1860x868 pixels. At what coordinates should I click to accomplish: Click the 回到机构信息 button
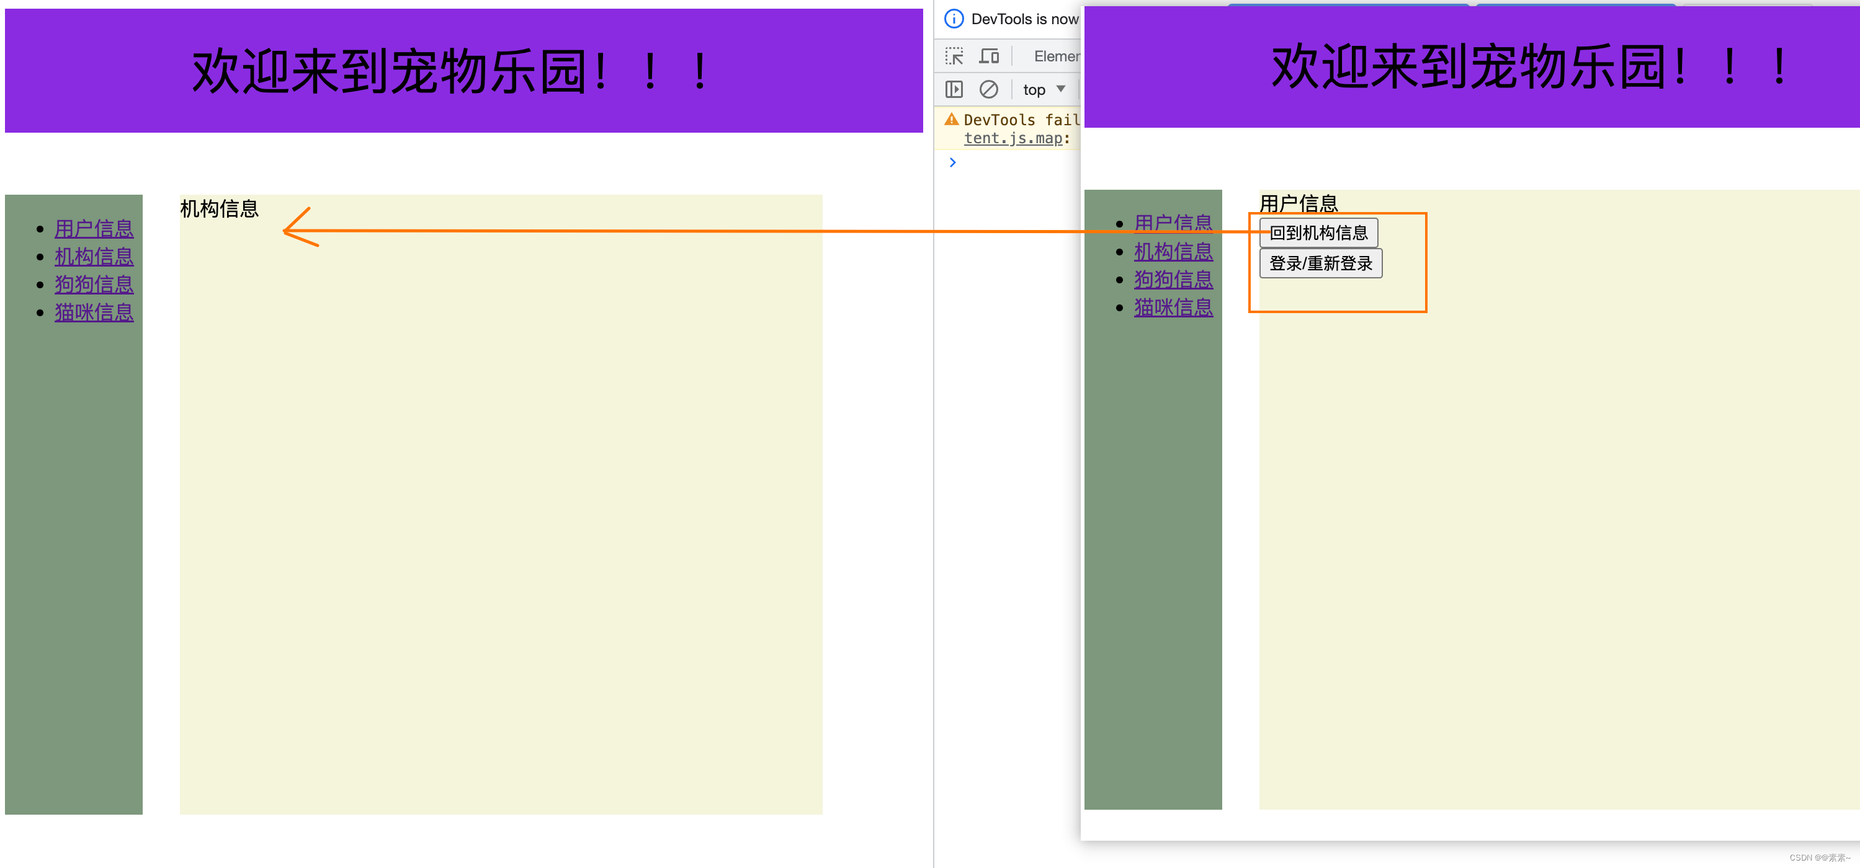point(1319,232)
